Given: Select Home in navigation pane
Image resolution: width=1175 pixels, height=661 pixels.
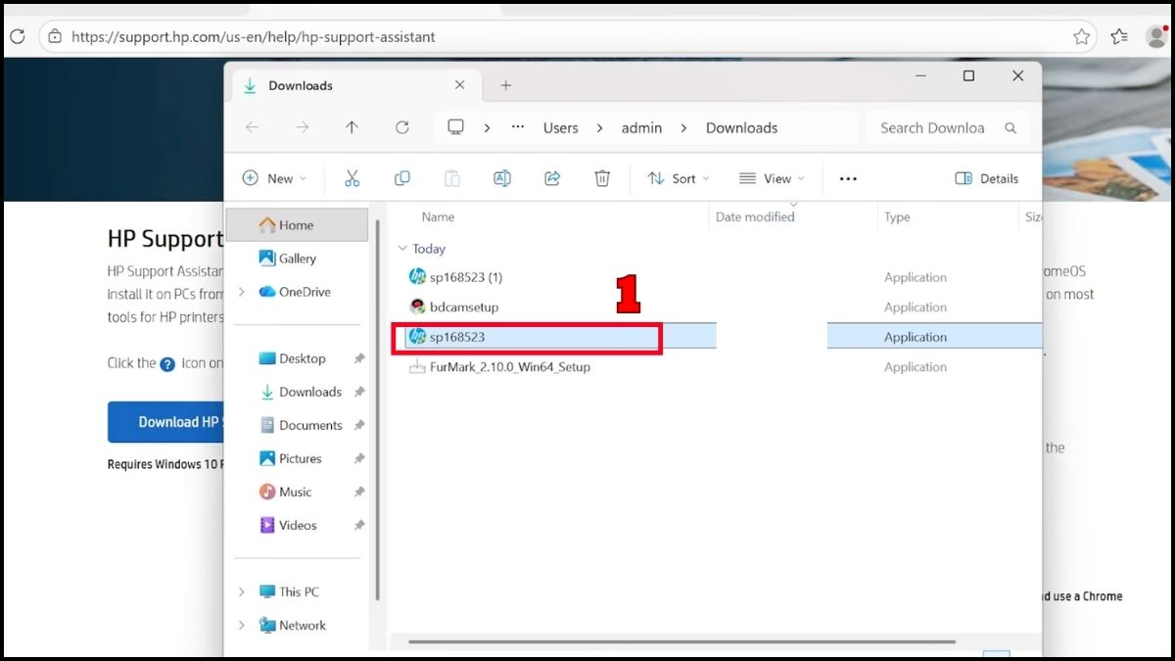Looking at the screenshot, I should 298,225.
